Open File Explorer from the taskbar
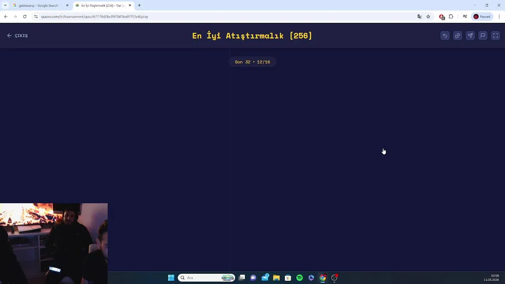The width and height of the screenshot is (505, 284). coord(277,278)
